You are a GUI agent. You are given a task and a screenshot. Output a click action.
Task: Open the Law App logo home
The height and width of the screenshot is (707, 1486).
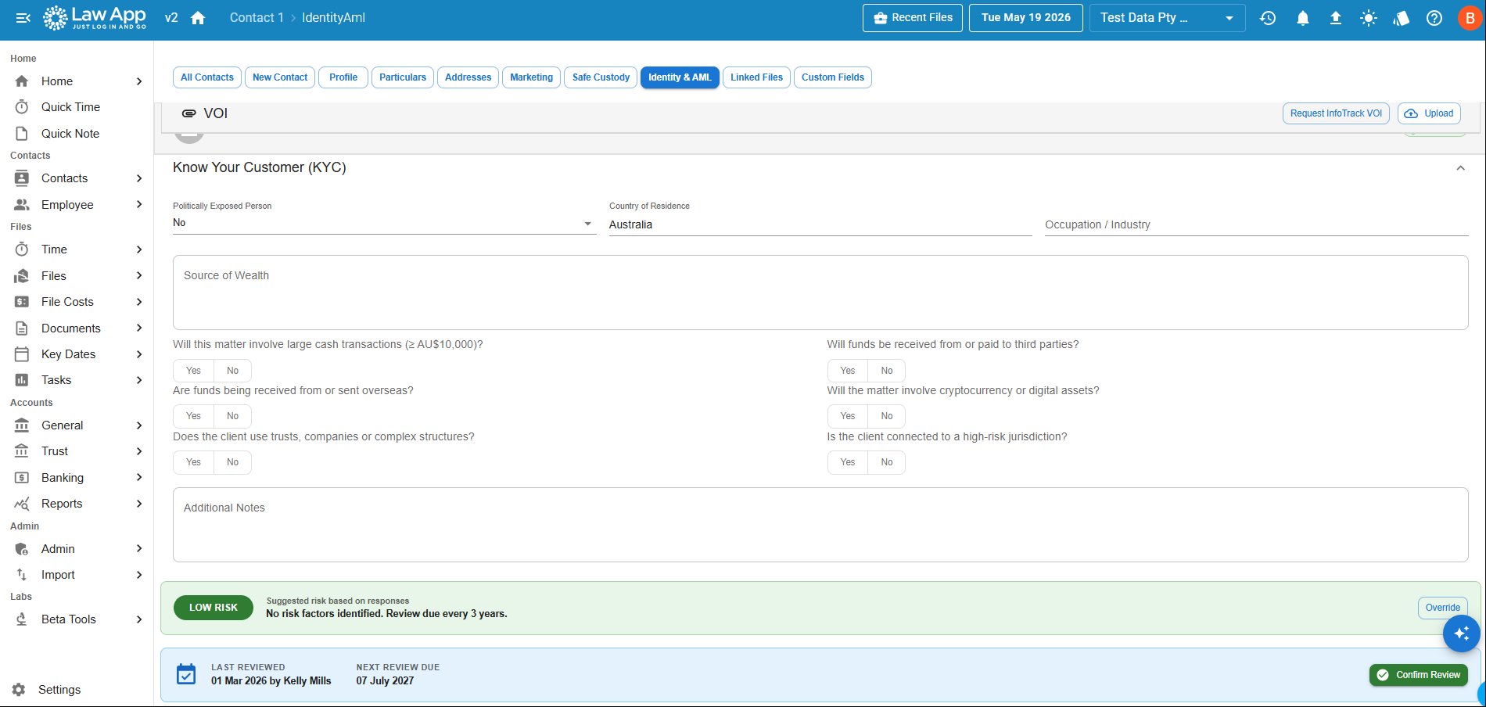(95, 17)
